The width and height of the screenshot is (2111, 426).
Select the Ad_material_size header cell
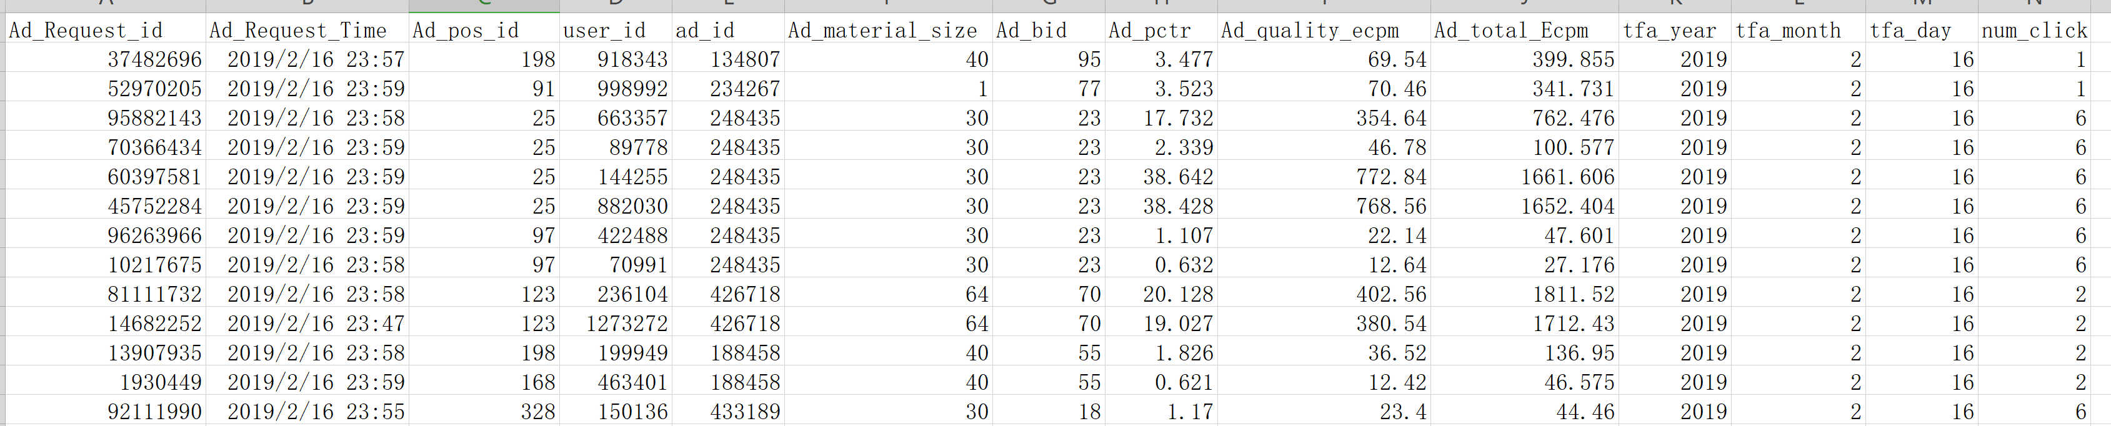(x=888, y=31)
